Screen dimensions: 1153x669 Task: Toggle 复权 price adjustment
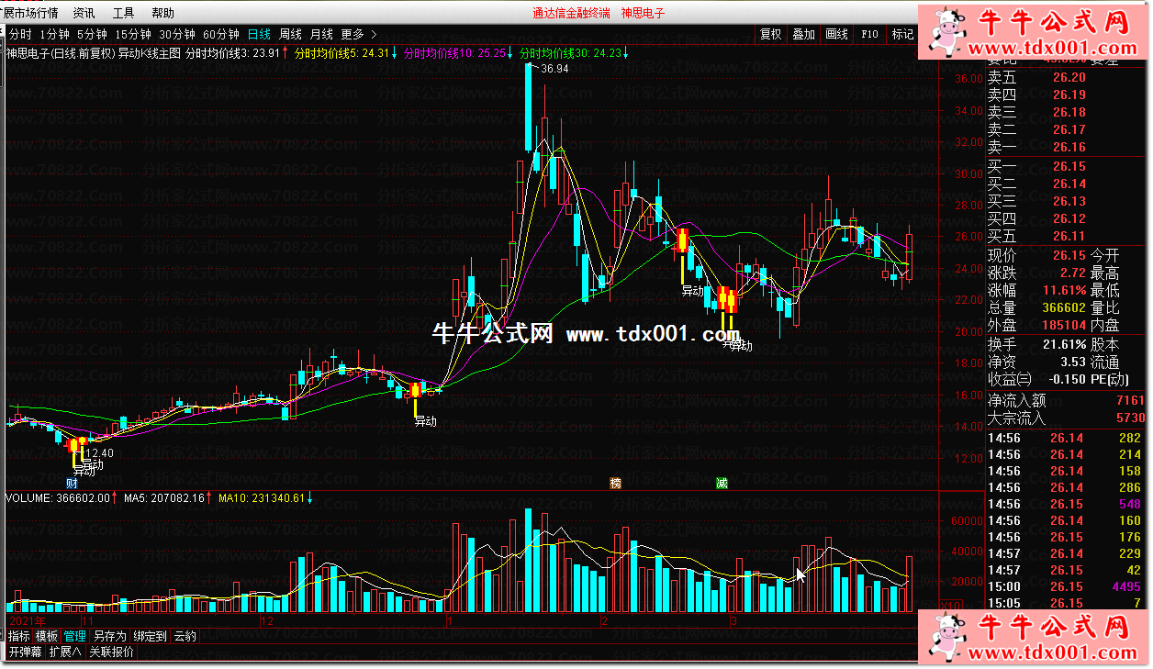[x=770, y=34]
